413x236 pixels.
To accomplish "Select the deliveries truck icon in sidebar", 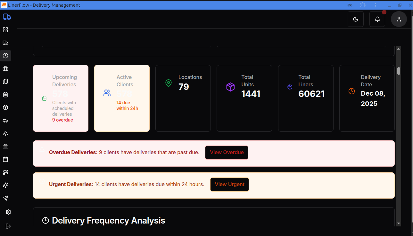I will pos(6,43).
